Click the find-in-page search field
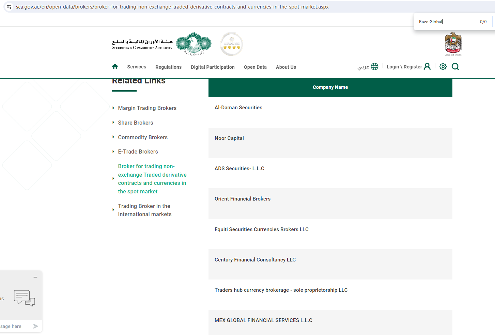The width and height of the screenshot is (495, 335). (446, 22)
